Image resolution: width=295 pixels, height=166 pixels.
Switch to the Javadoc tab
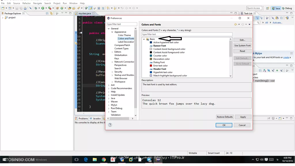[95, 118]
